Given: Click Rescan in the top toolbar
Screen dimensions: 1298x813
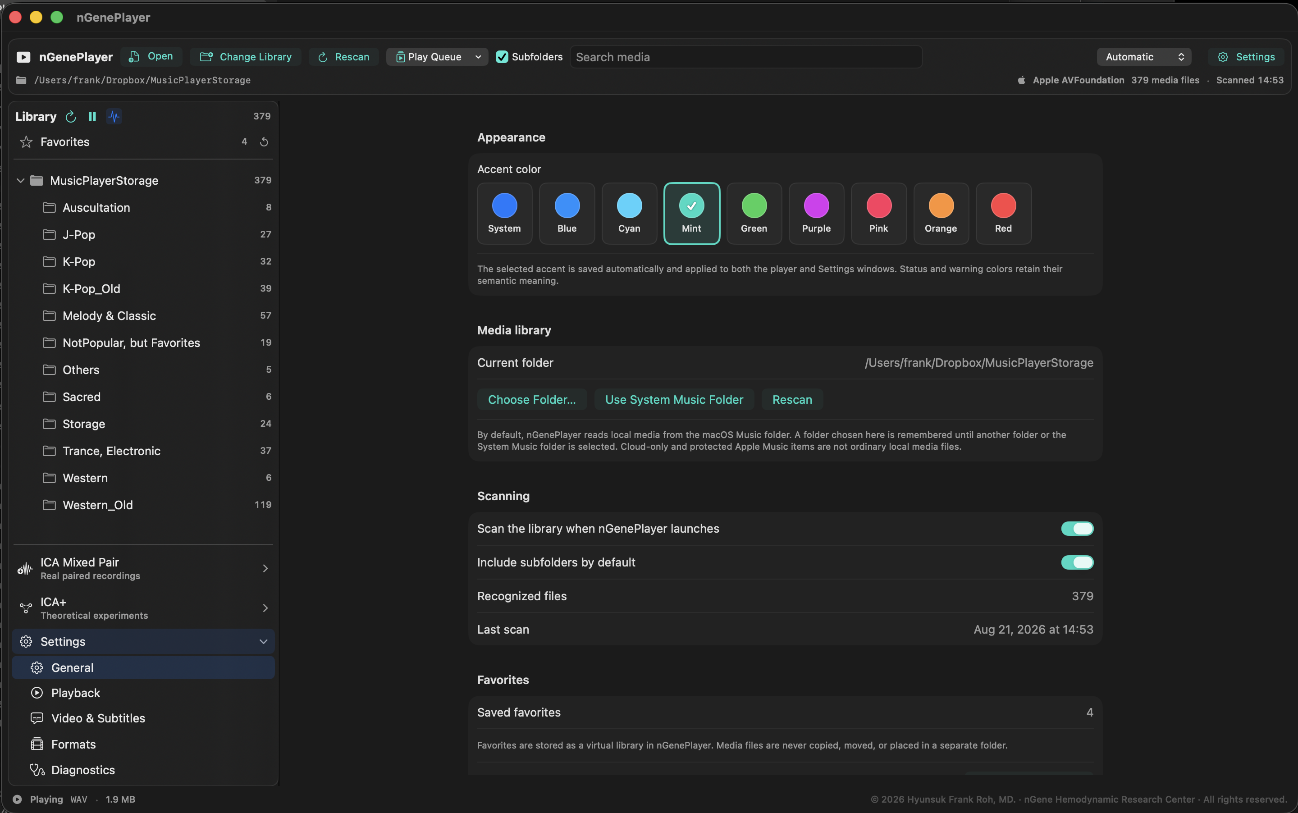Looking at the screenshot, I should click(x=343, y=57).
